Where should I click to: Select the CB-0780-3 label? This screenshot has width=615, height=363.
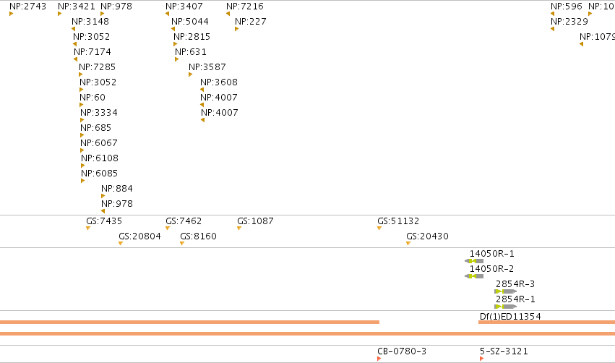point(402,351)
